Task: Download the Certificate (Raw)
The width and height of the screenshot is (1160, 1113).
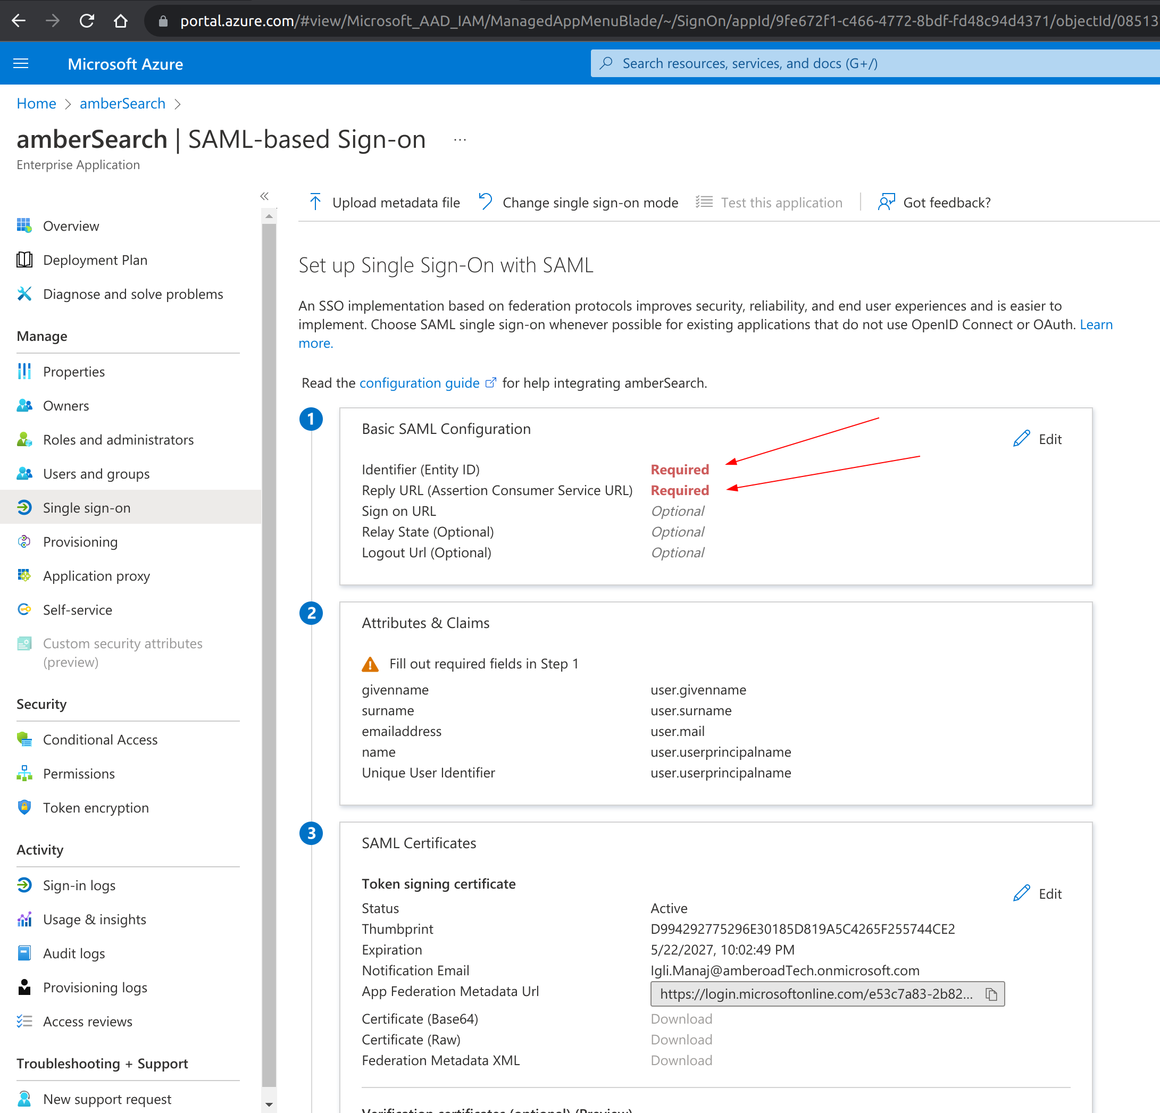Action: click(x=681, y=1039)
